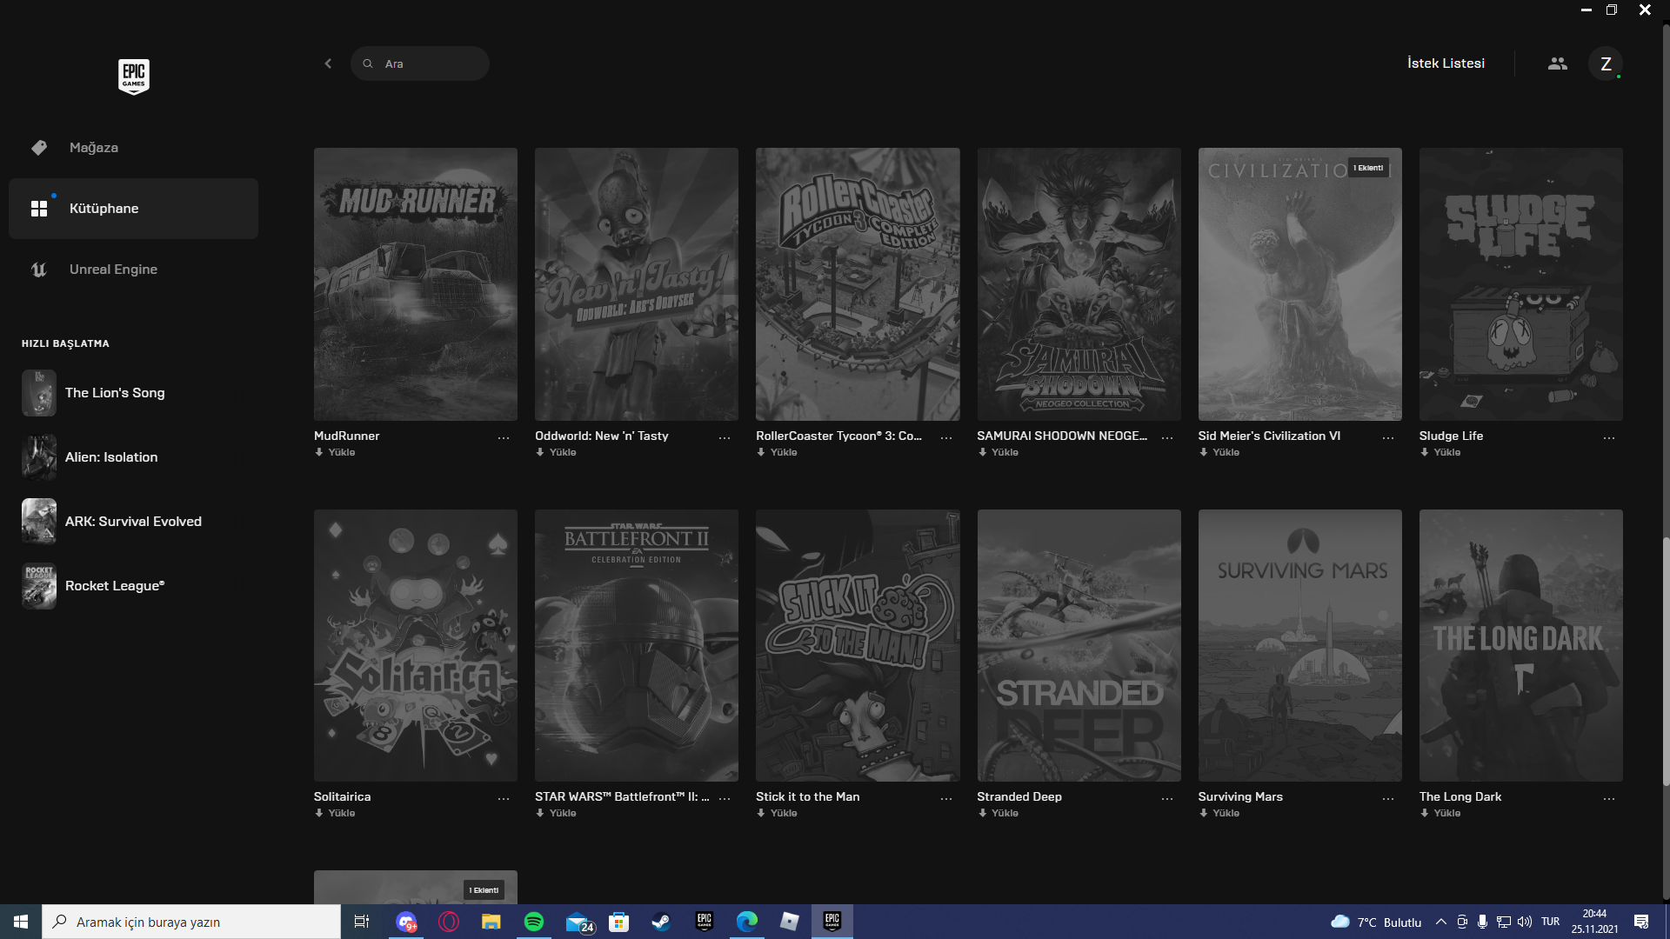Open Battlefront II three-dot options menu
This screenshot has width=1670, height=939.
point(725,799)
